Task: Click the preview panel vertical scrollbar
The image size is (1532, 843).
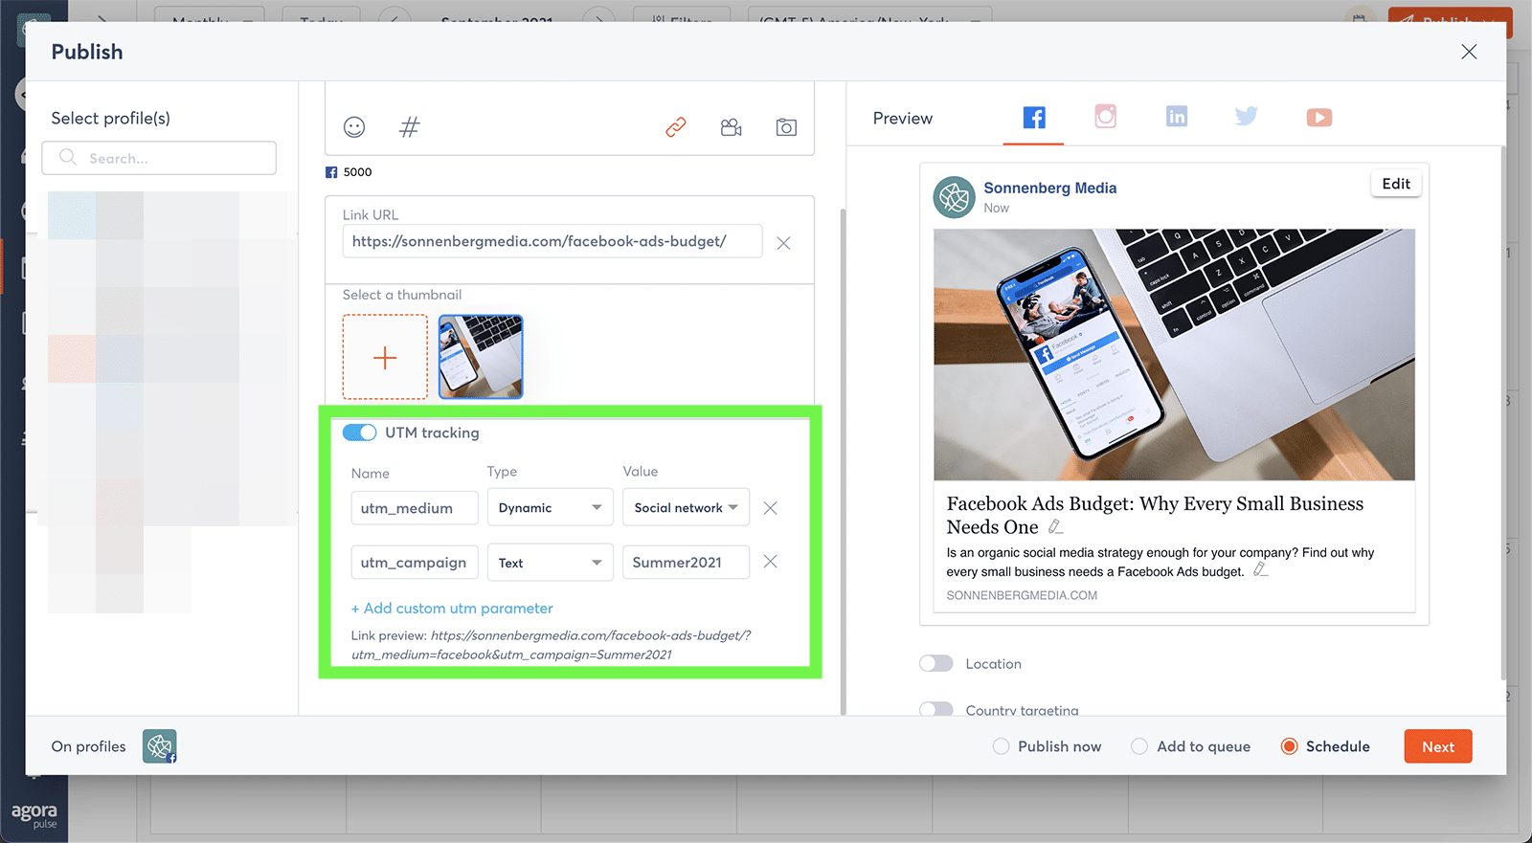Action: (x=1502, y=411)
